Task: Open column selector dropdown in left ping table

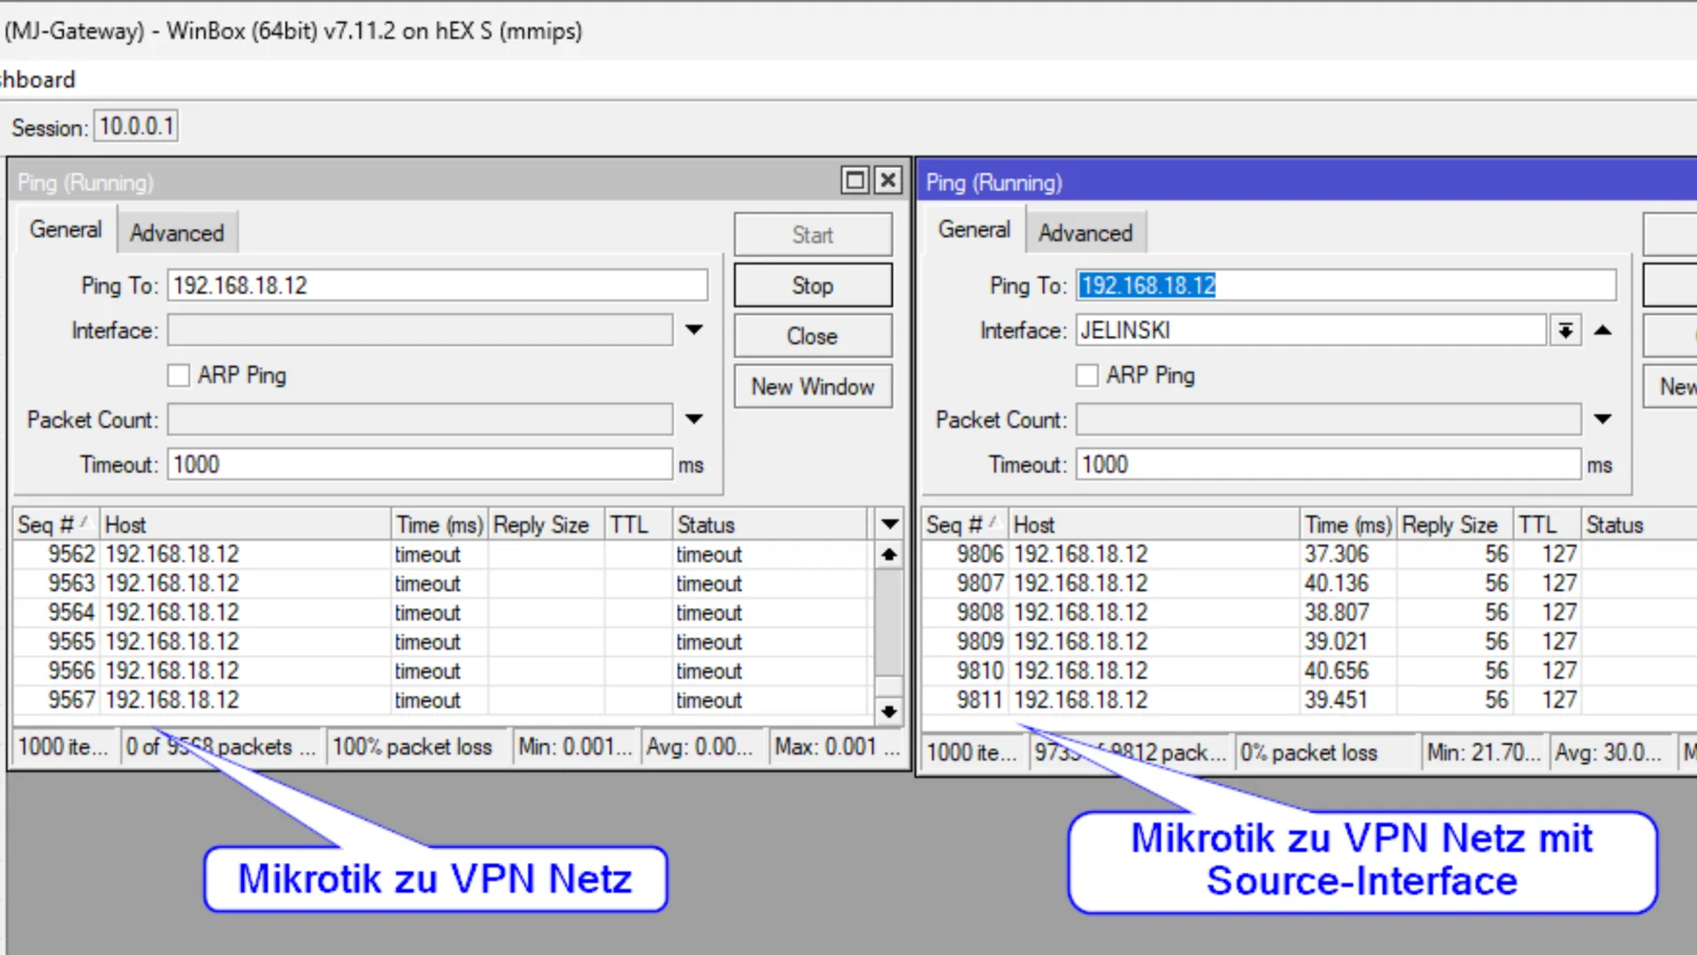Action: click(890, 524)
